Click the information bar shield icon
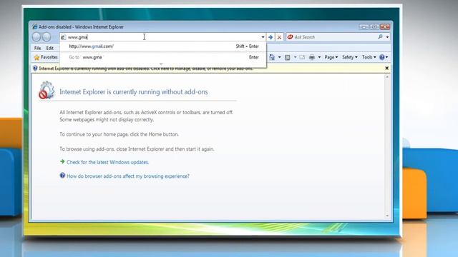The height and width of the screenshot is (257, 458). pyautogui.click(x=35, y=69)
